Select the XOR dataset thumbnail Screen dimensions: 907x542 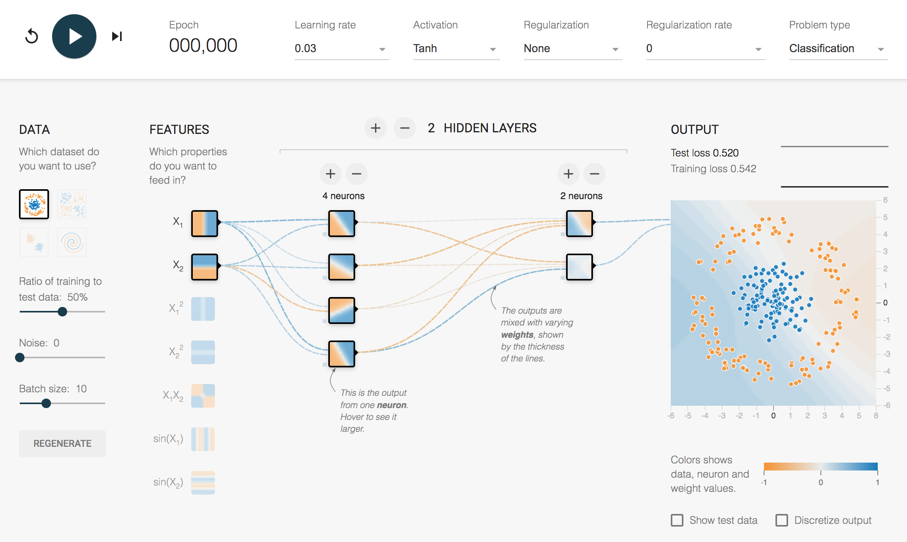(x=72, y=204)
